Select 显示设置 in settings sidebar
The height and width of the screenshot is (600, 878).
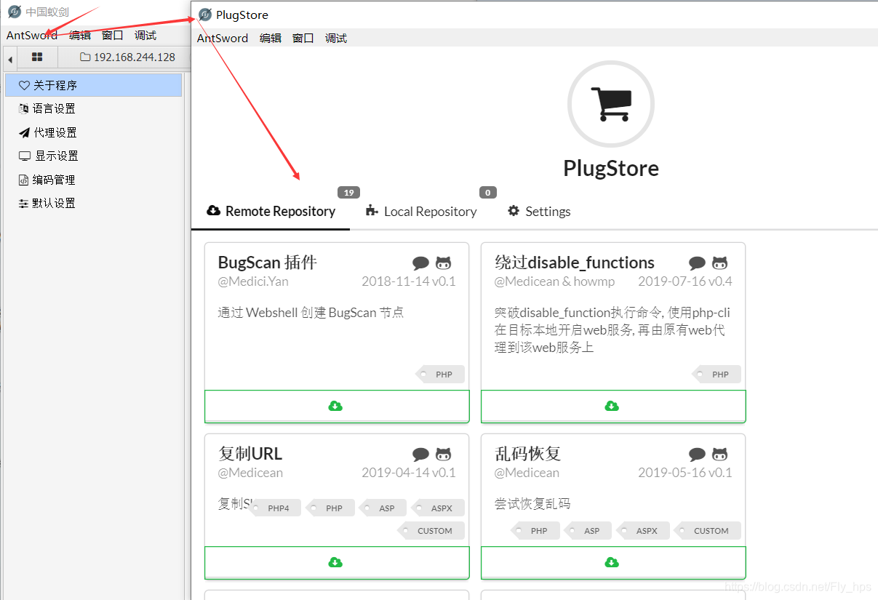pyautogui.click(x=93, y=156)
